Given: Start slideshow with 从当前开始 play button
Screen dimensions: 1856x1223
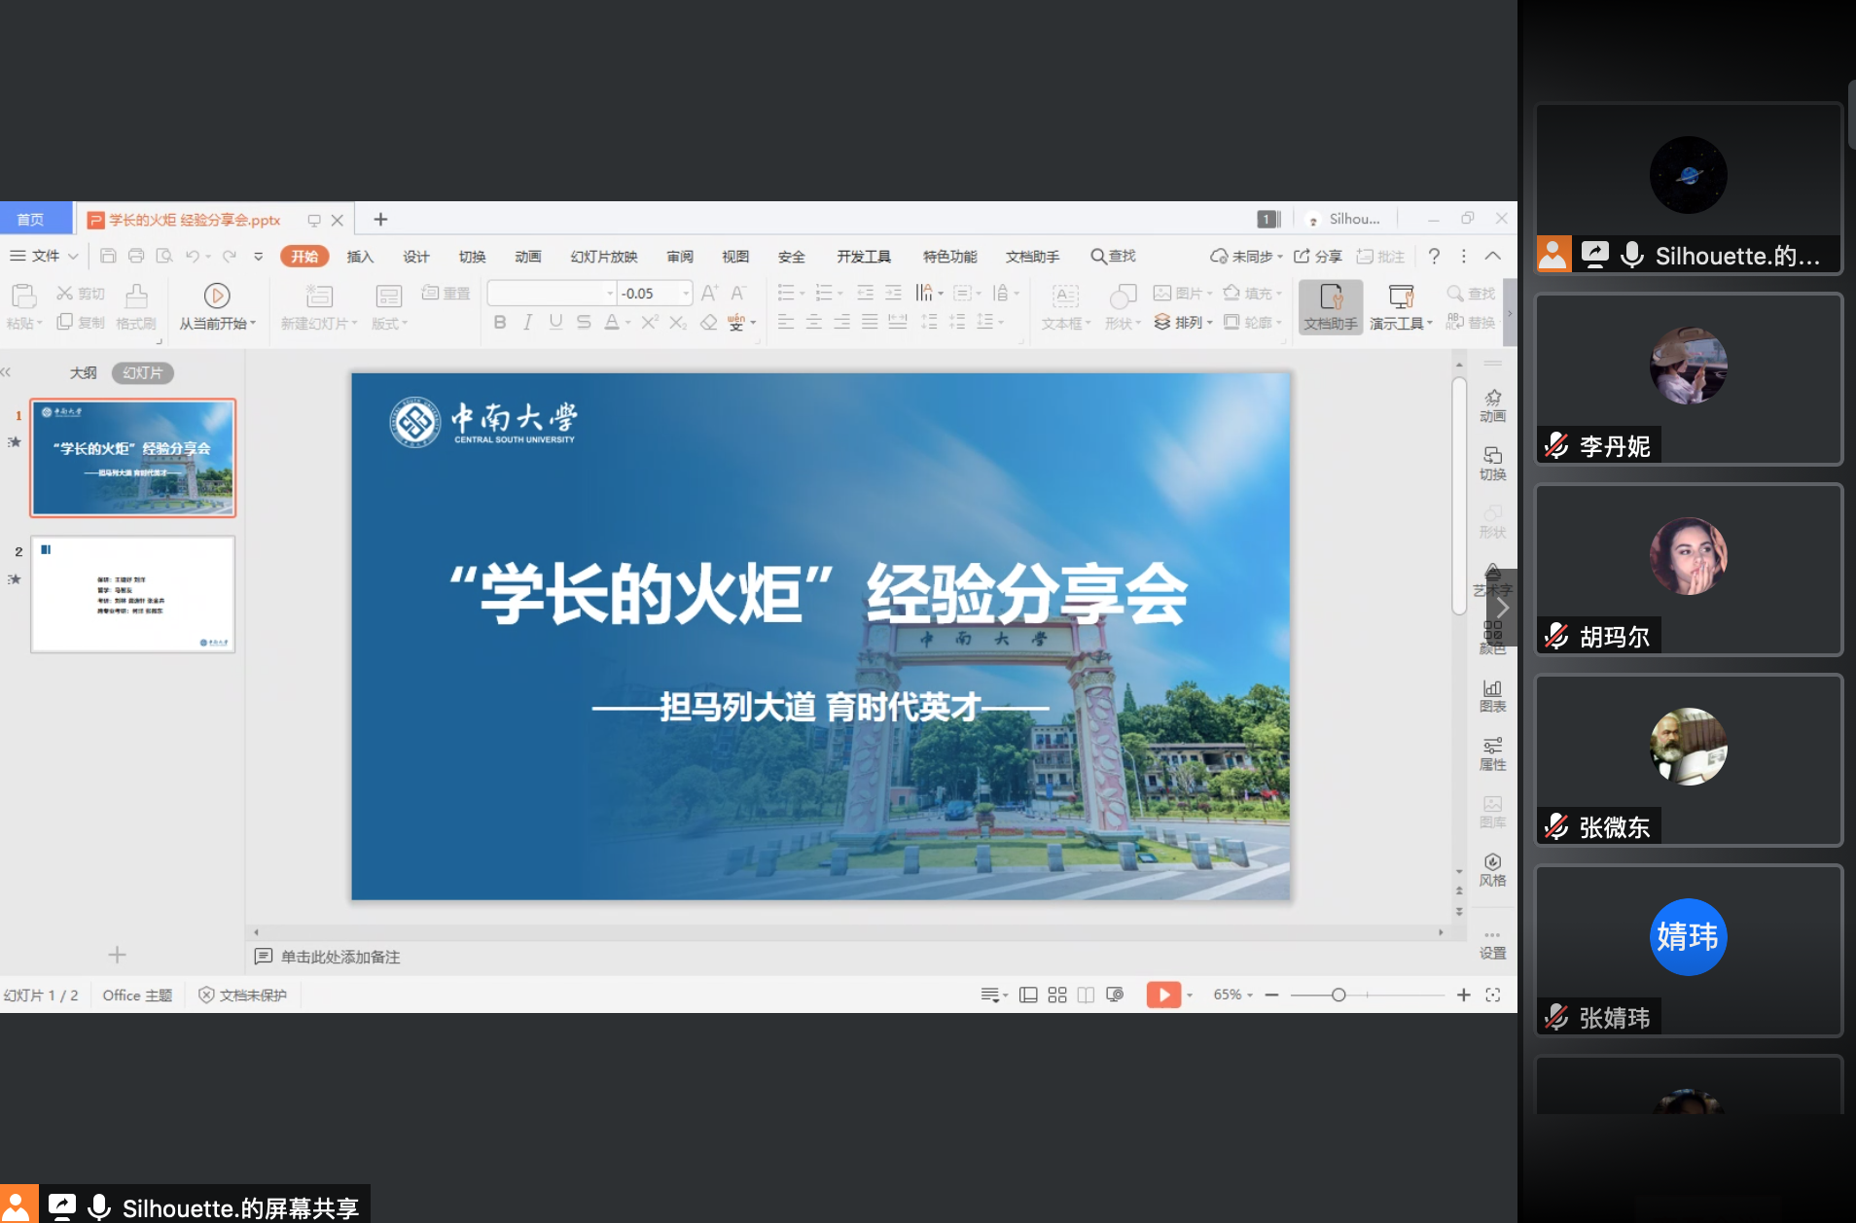Looking at the screenshot, I should 216,295.
